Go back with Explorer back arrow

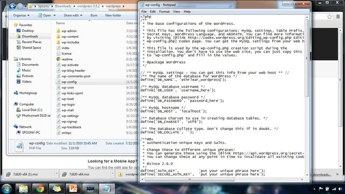12,6
